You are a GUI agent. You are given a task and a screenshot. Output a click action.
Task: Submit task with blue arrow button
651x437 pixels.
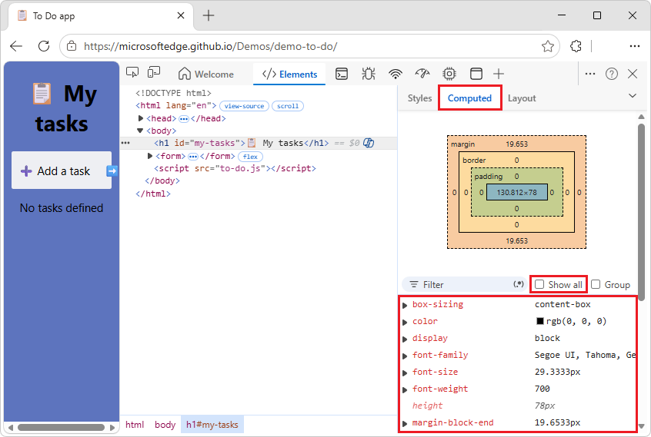112,170
